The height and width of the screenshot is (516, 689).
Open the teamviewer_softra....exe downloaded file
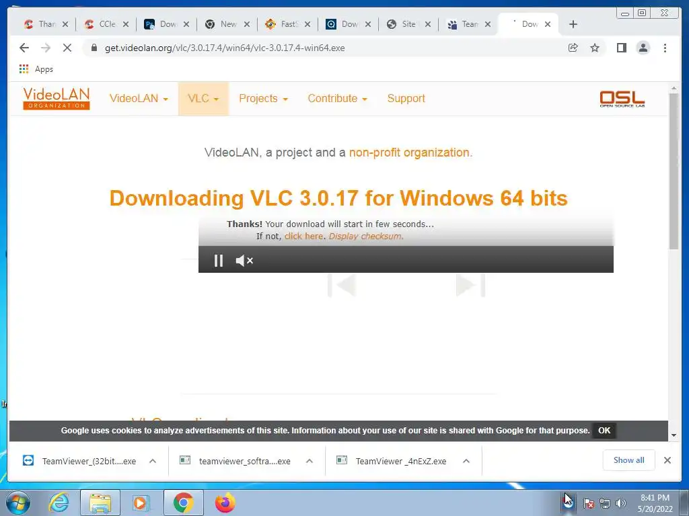pos(236,461)
